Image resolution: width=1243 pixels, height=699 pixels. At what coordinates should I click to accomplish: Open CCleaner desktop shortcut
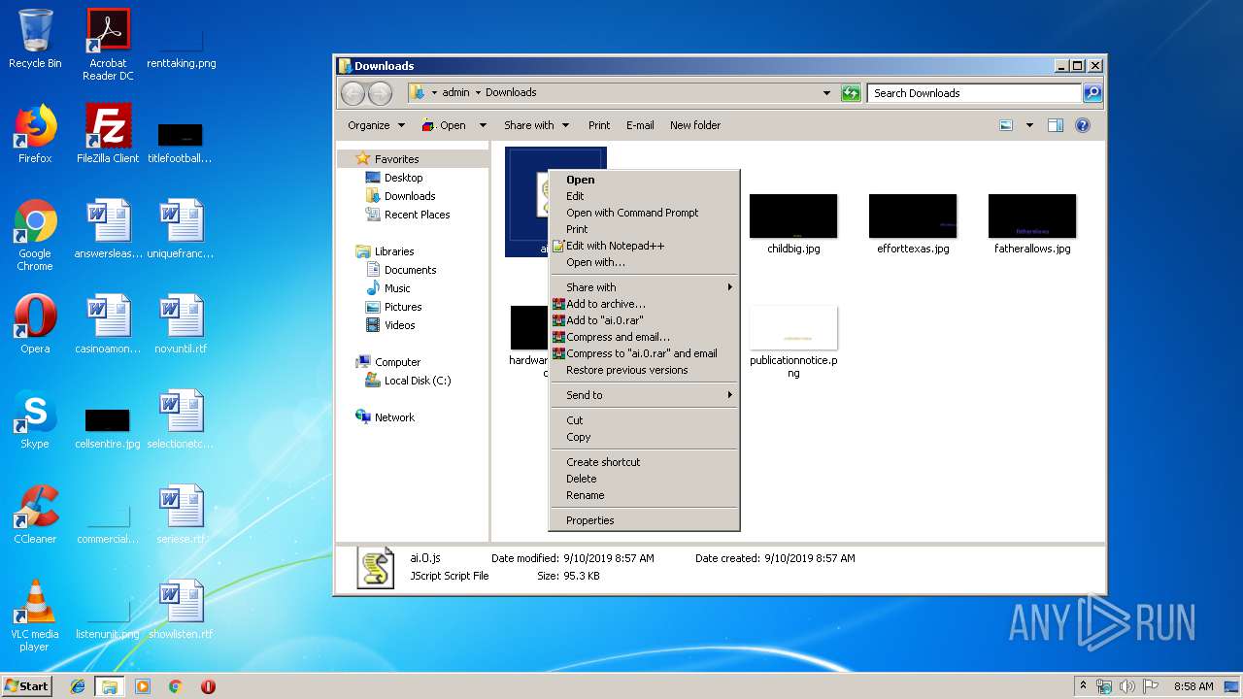click(x=35, y=515)
